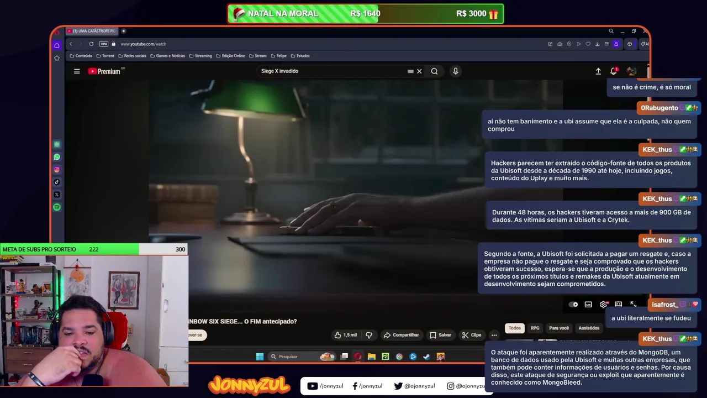Screen dimensions: 707x398
Task: Select the Para você filter chip
Action: click(559, 328)
